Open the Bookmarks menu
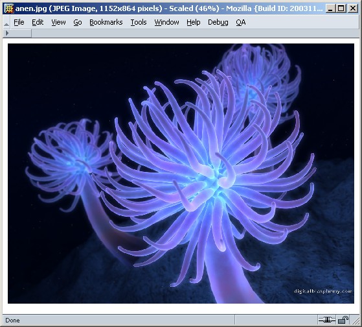Viewport: 362px width, 327px height. click(106, 22)
